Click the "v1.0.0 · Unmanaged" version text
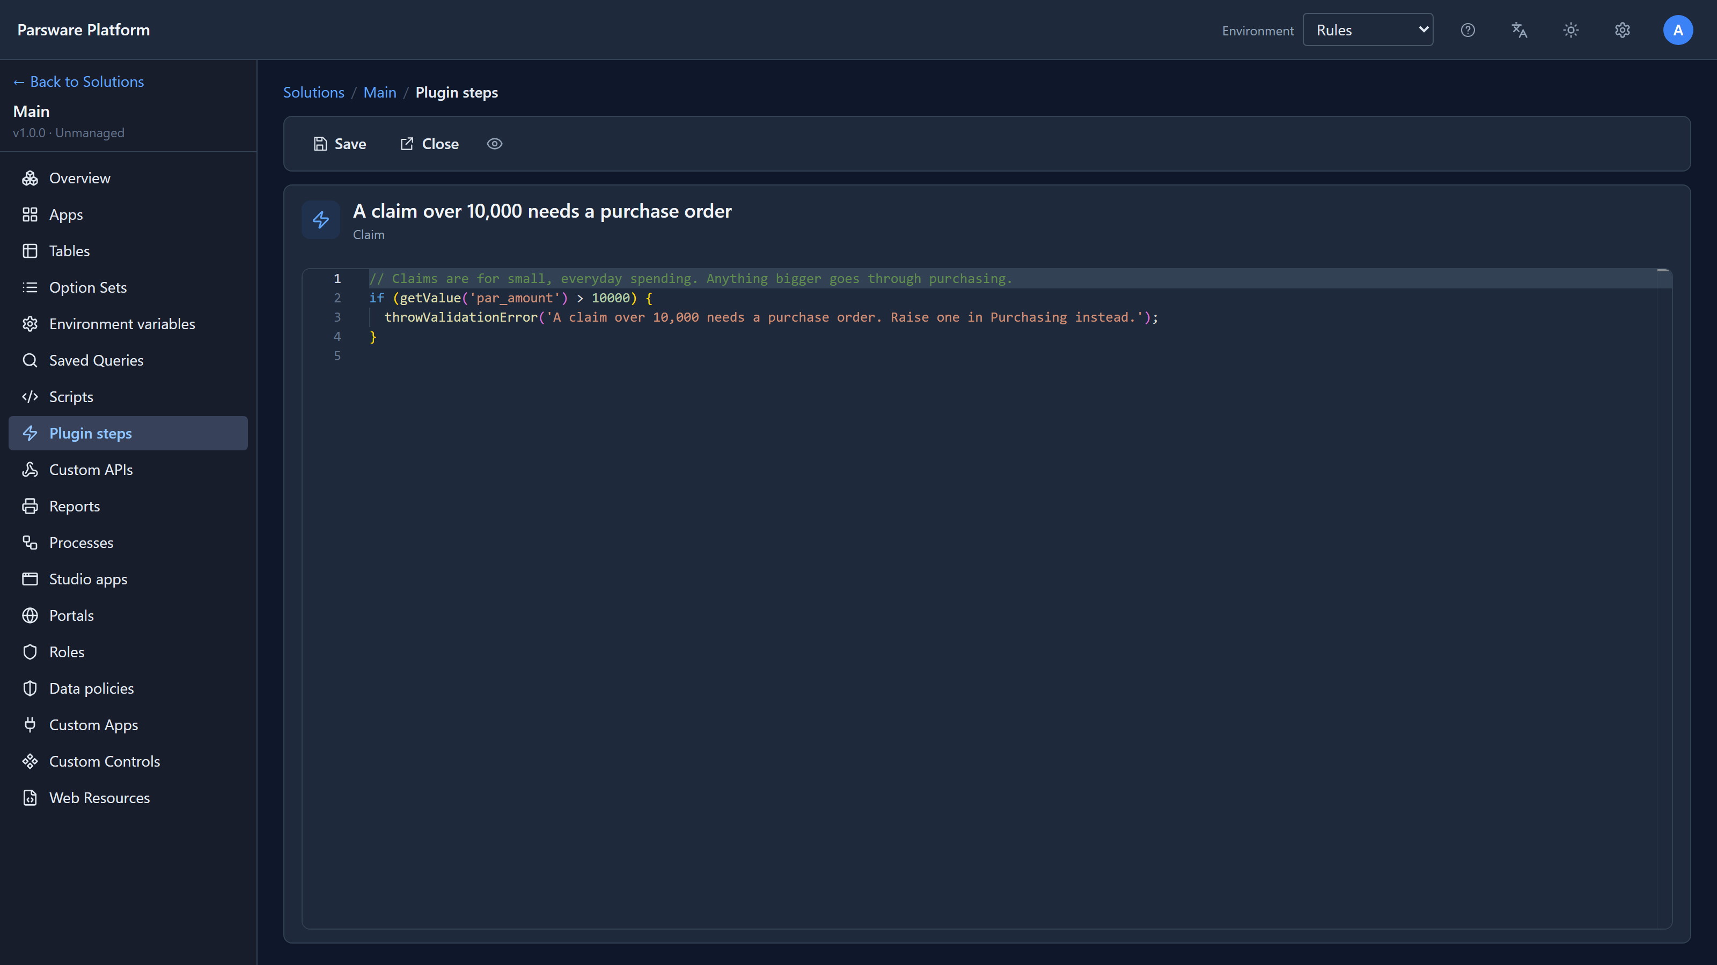Viewport: 1717px width, 965px height. click(x=69, y=132)
